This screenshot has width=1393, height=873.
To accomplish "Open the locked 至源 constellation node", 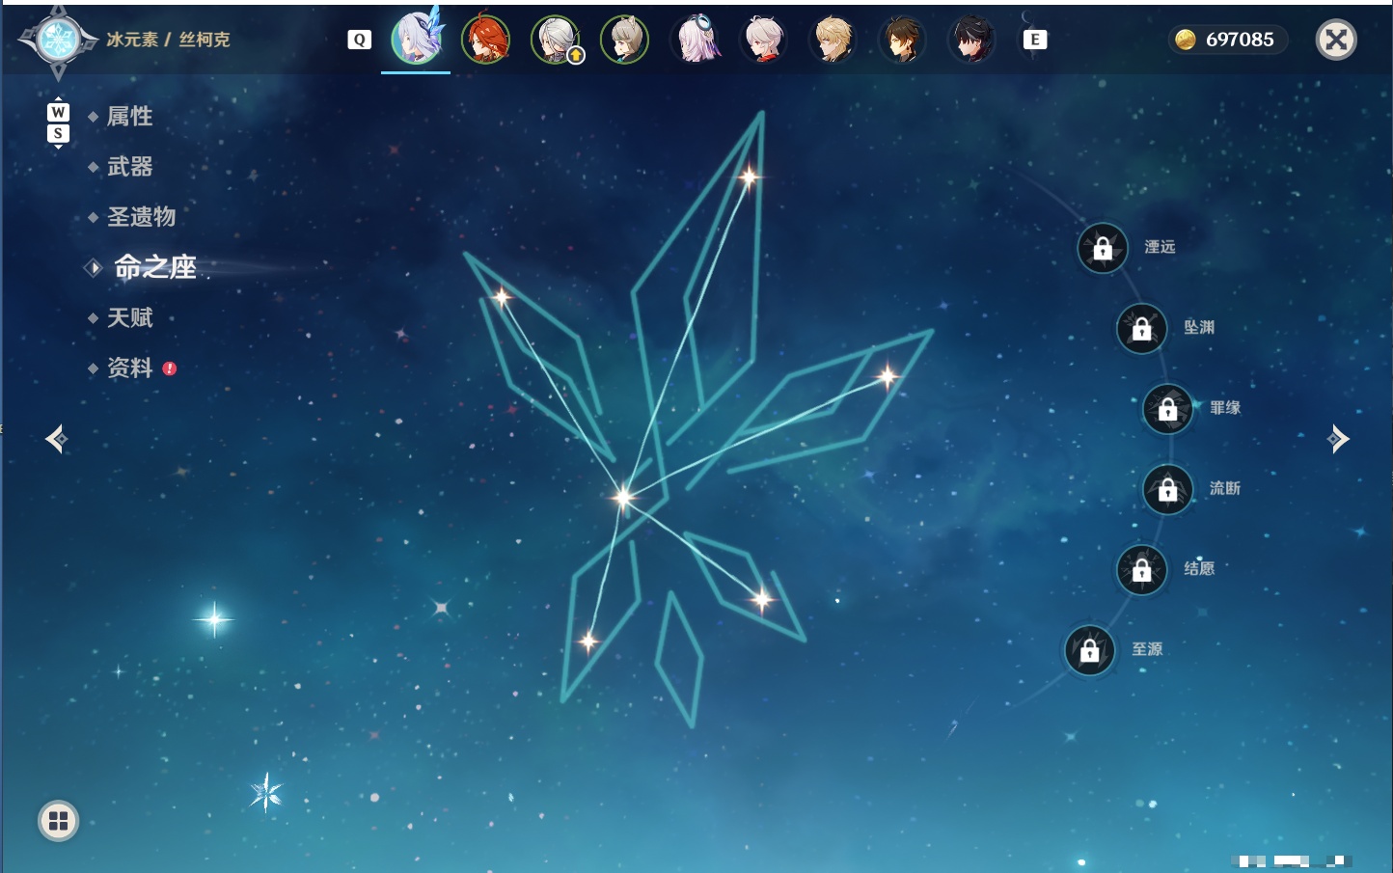I will (x=1090, y=650).
